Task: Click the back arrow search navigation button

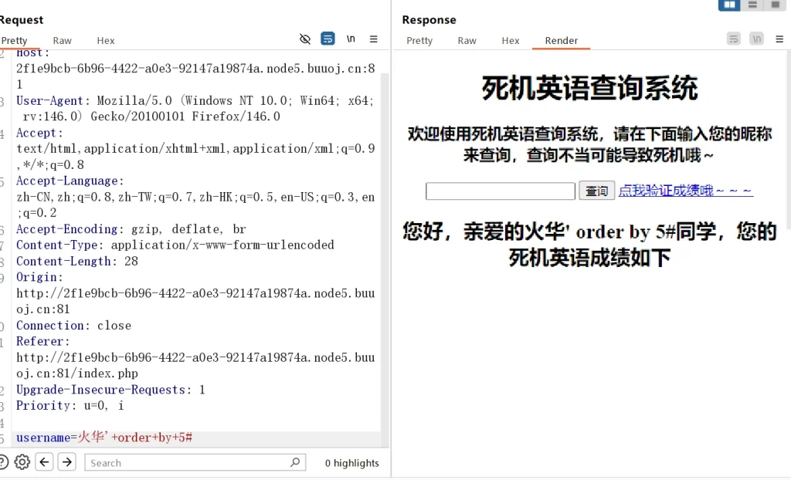Action: point(45,462)
